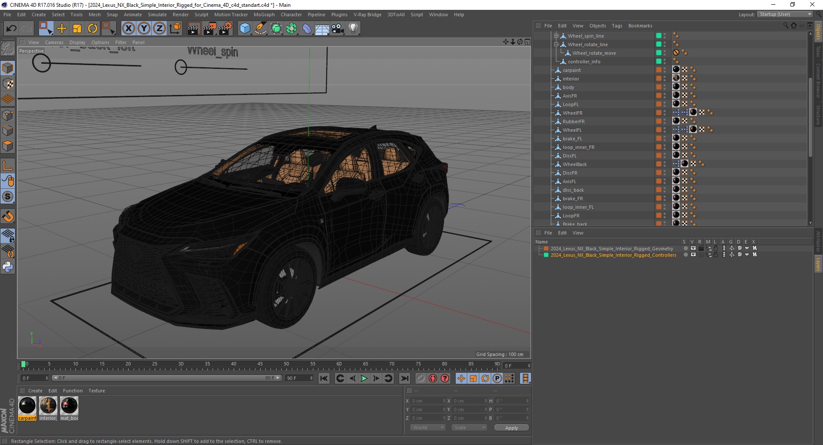This screenshot has width=823, height=445.
Task: Select the Move tool
Action: point(62,29)
